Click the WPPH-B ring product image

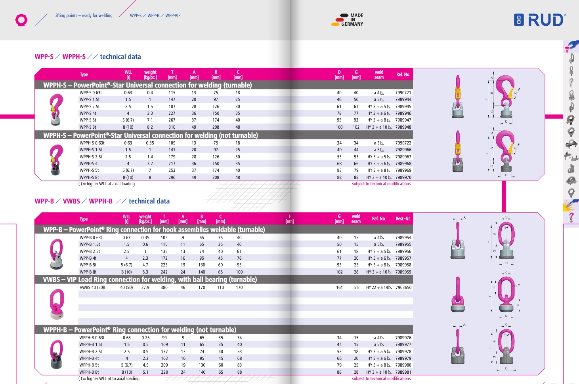[x=57, y=354]
